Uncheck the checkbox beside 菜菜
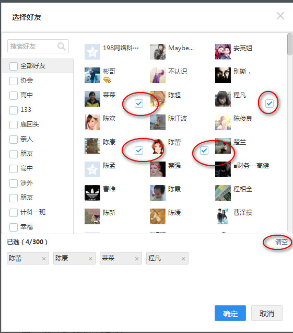 [139, 104]
